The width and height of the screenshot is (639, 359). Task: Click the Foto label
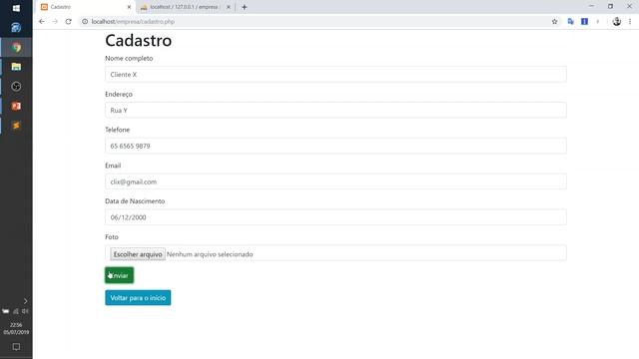point(112,237)
